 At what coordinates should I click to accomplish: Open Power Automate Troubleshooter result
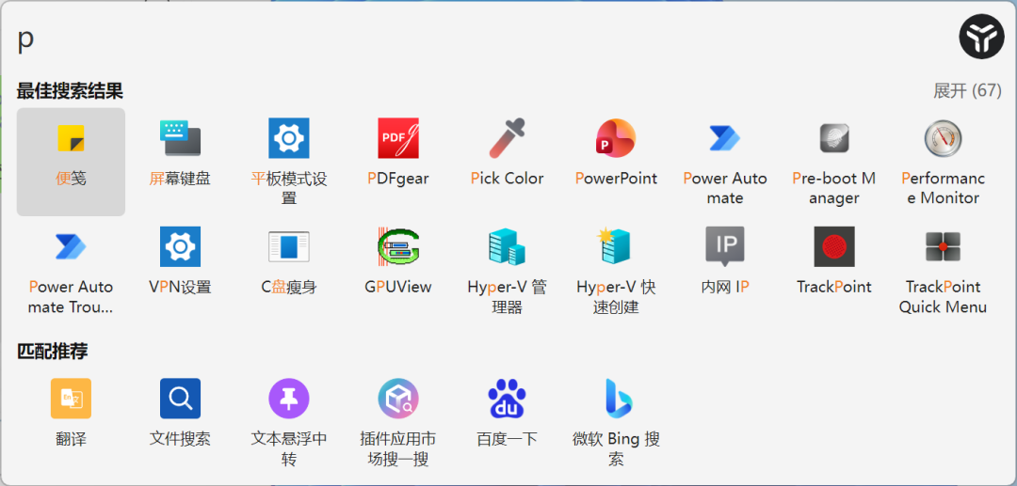point(71,271)
